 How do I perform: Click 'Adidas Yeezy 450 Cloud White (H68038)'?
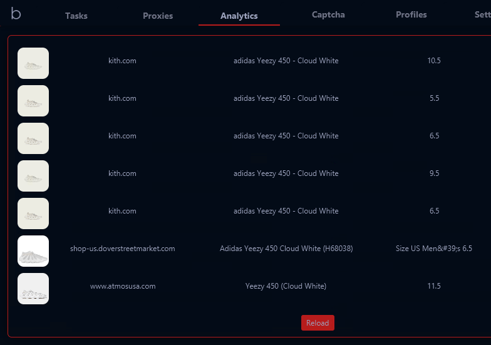(286, 249)
